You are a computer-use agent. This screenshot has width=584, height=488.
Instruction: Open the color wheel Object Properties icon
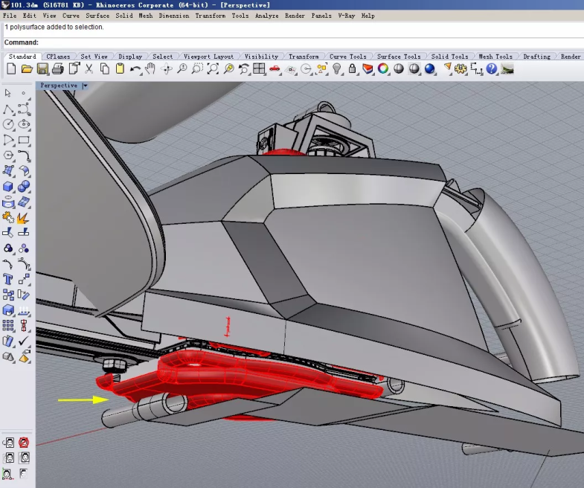(383, 68)
